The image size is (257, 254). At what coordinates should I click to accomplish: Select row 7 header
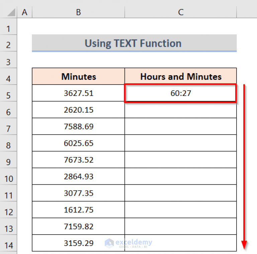tap(8, 127)
